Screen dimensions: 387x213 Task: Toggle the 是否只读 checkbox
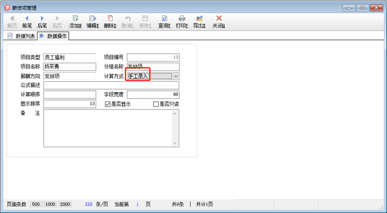click(x=156, y=104)
